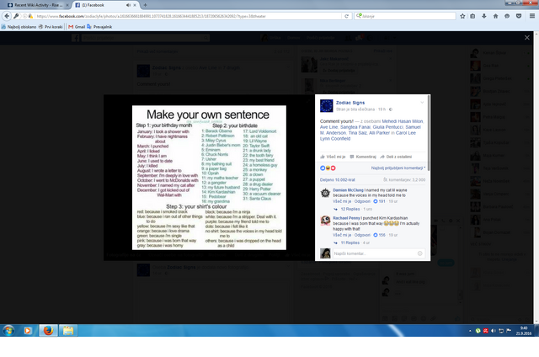
Task: Focus the Firefox search field
Action: [x=408, y=16]
